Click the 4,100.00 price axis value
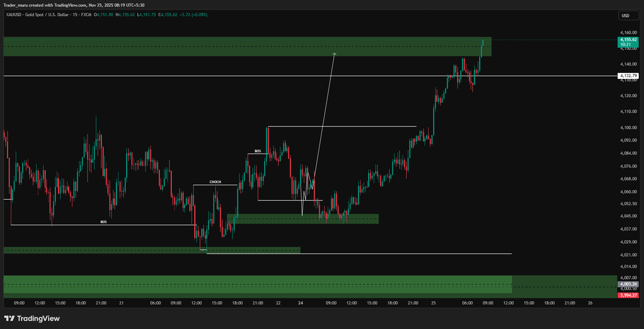 coord(628,128)
